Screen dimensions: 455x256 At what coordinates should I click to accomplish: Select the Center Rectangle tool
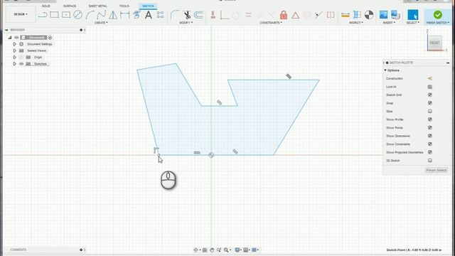66,15
